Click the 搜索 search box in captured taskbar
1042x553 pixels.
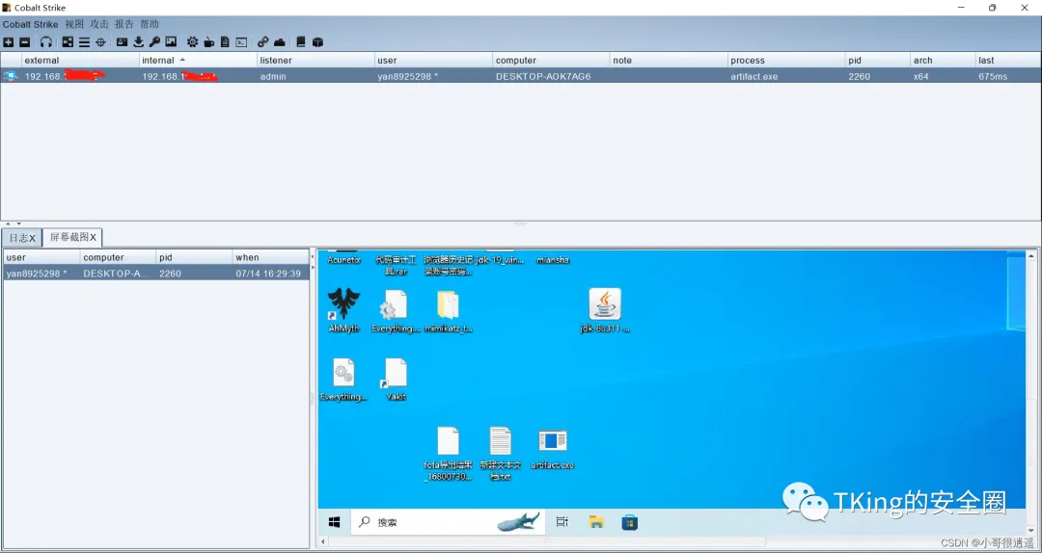448,522
